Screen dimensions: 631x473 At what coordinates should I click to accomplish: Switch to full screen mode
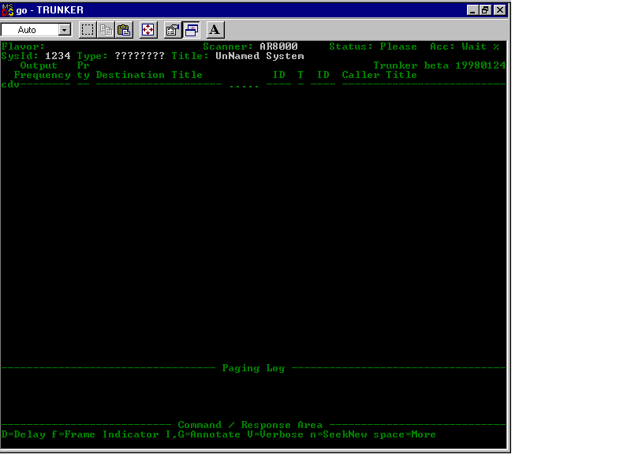click(x=147, y=29)
